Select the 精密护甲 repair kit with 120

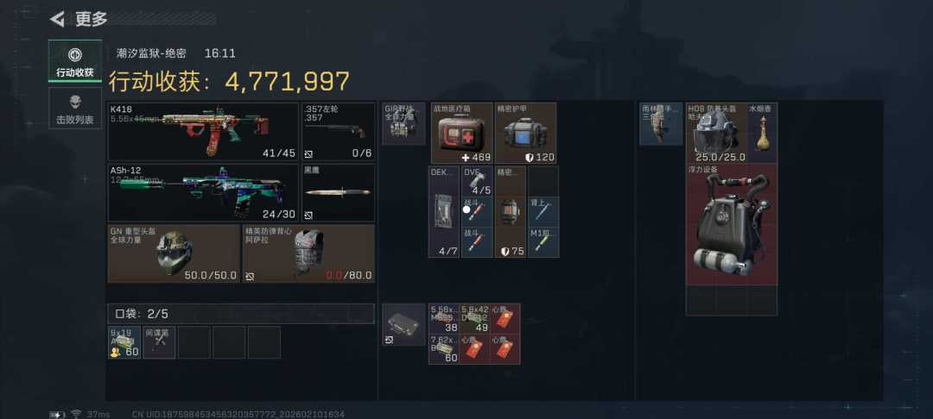[525, 133]
